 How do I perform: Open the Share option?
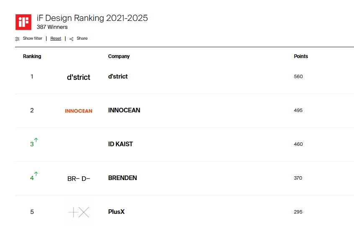point(82,38)
